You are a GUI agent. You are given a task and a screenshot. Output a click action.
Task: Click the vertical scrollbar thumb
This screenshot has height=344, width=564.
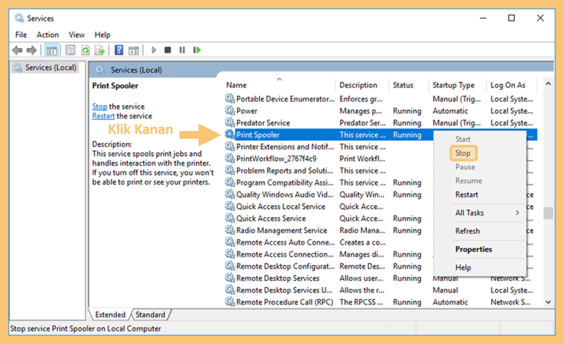(x=548, y=213)
